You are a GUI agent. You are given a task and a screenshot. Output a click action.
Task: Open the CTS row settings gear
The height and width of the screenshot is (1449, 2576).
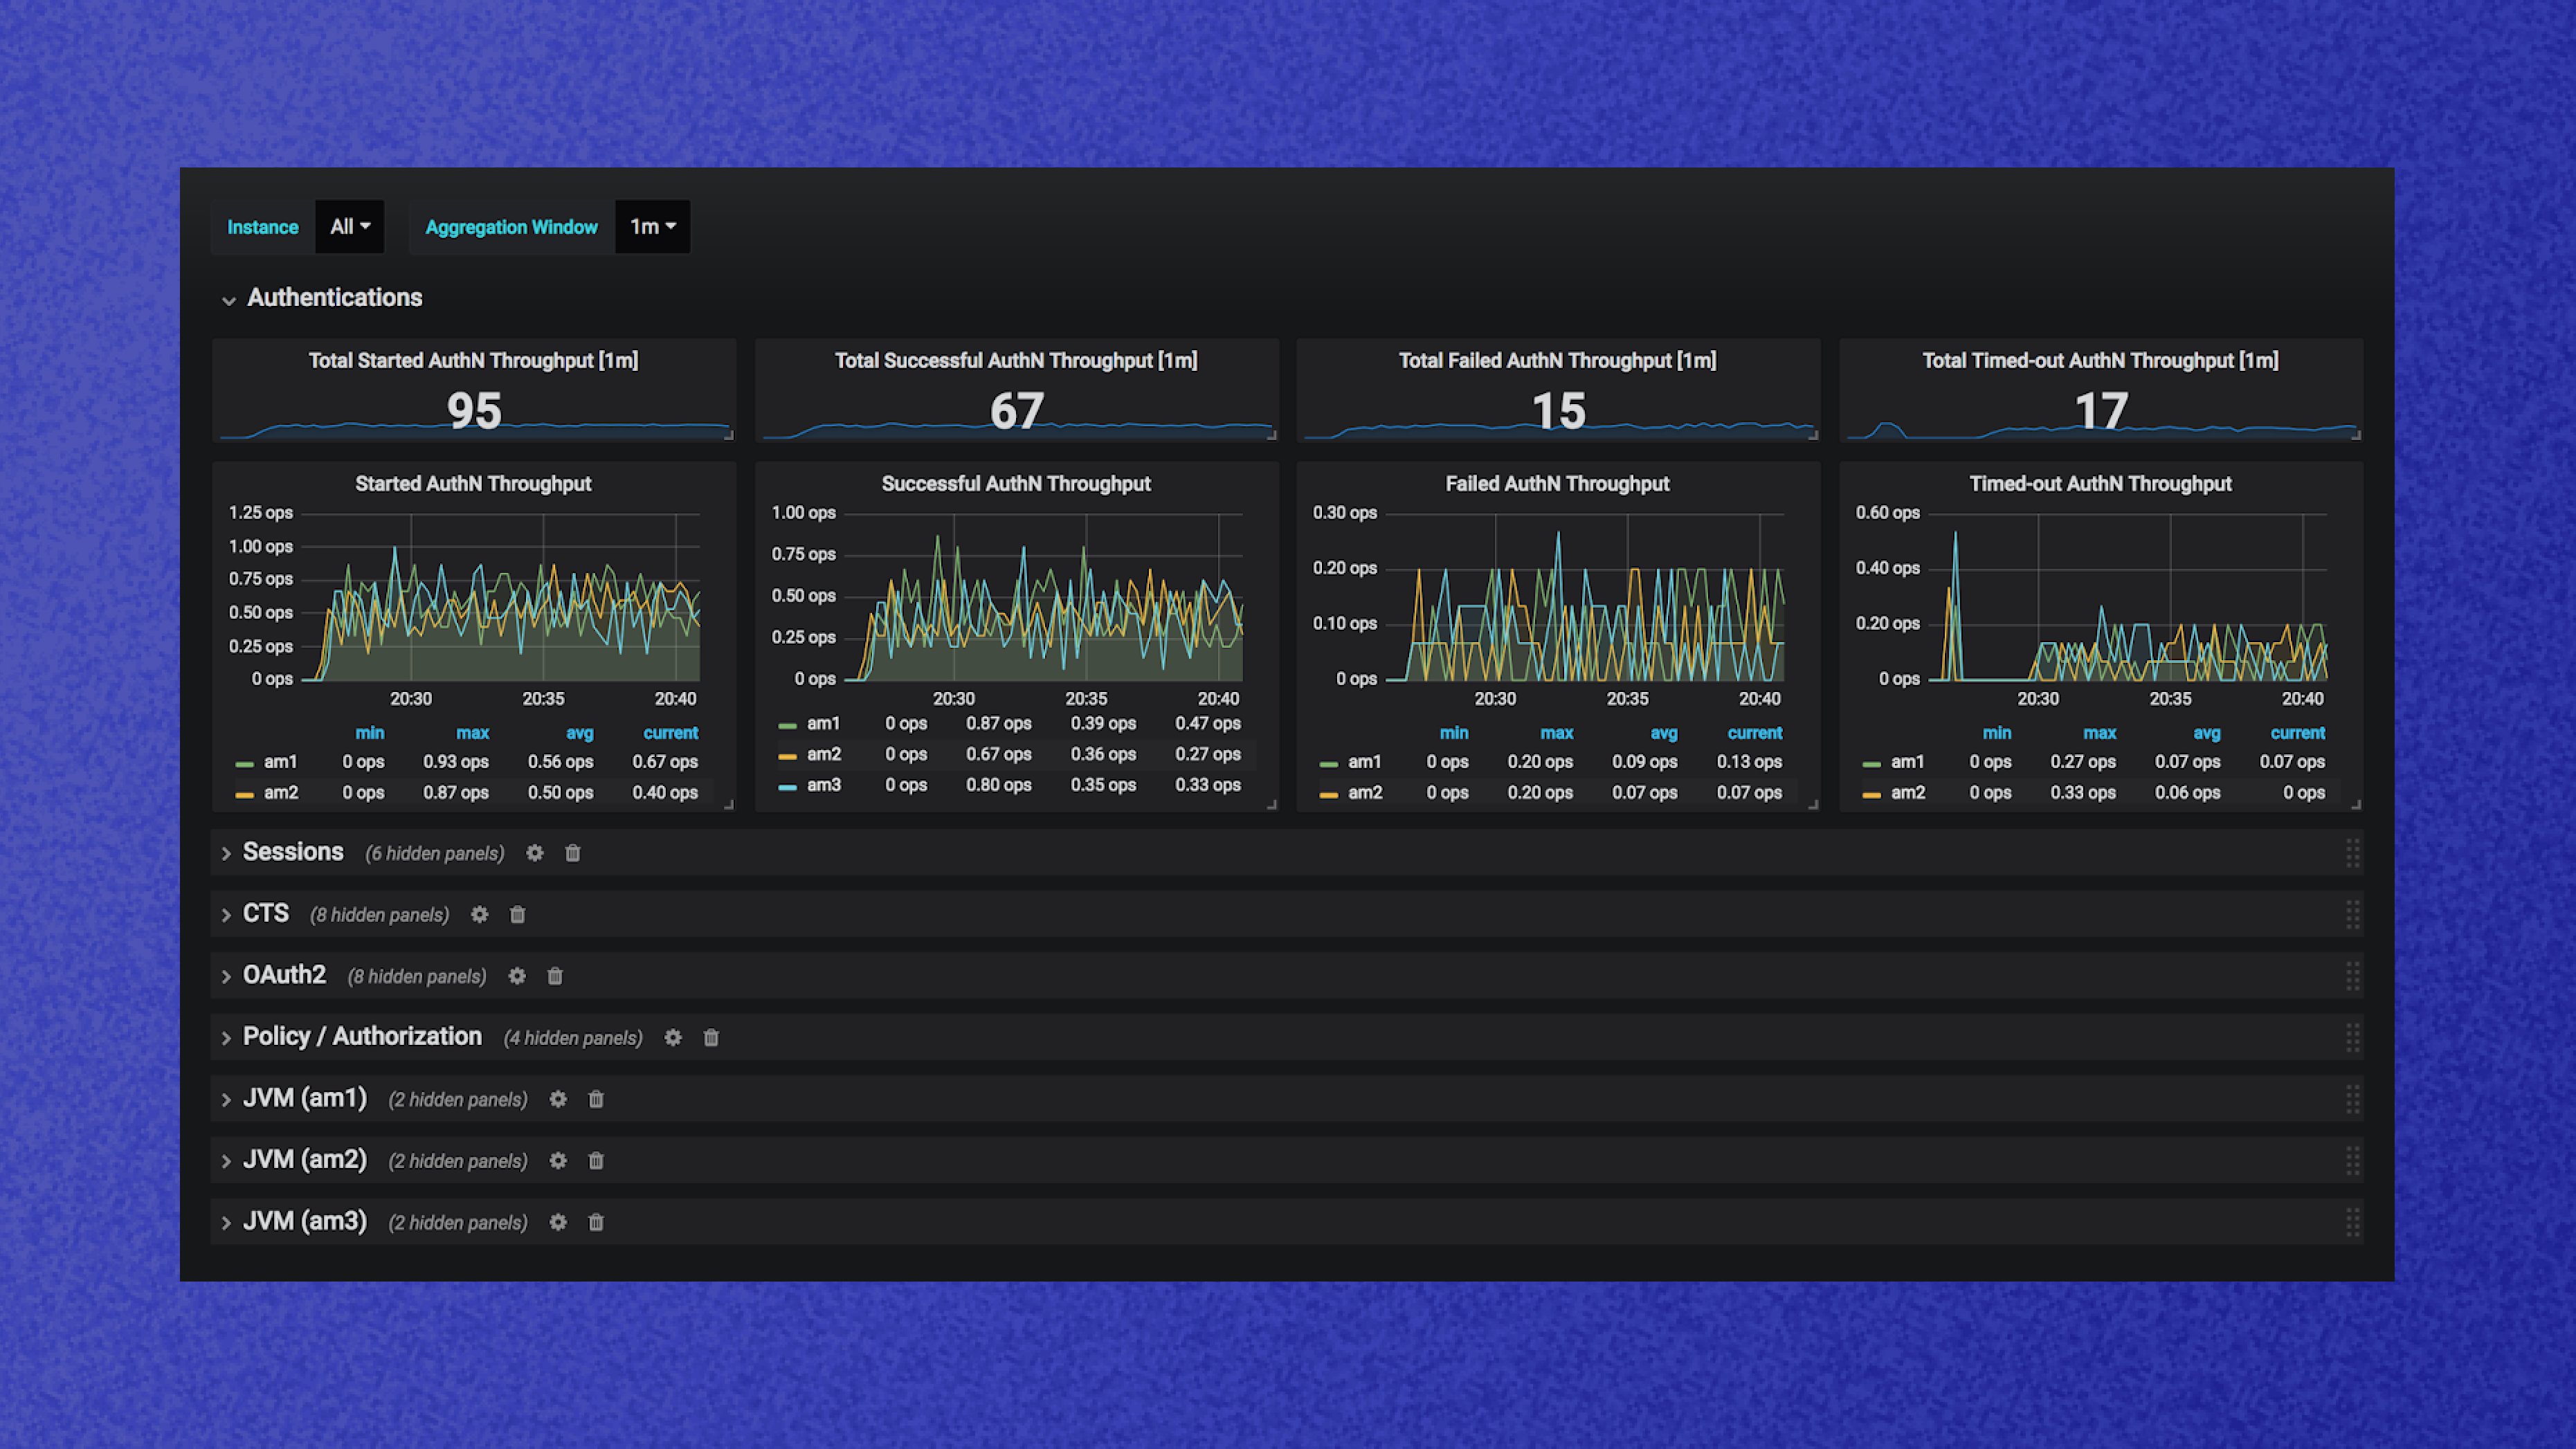pos(480,914)
